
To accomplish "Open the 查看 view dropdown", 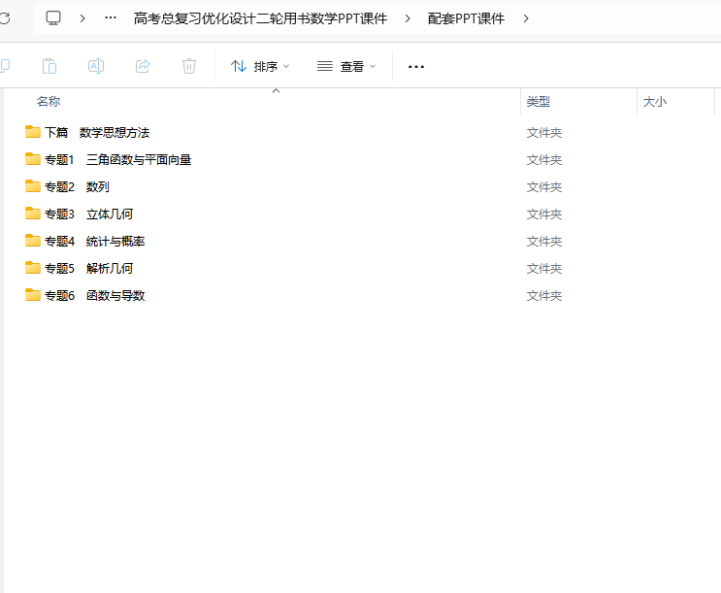I will point(346,66).
